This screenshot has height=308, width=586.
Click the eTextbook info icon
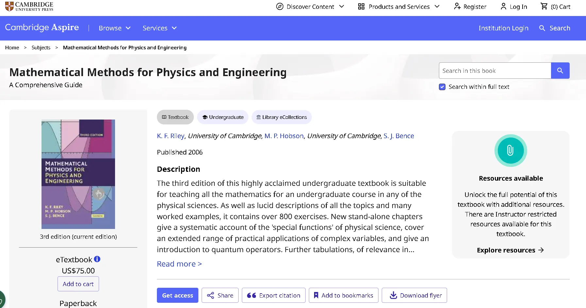(97, 259)
